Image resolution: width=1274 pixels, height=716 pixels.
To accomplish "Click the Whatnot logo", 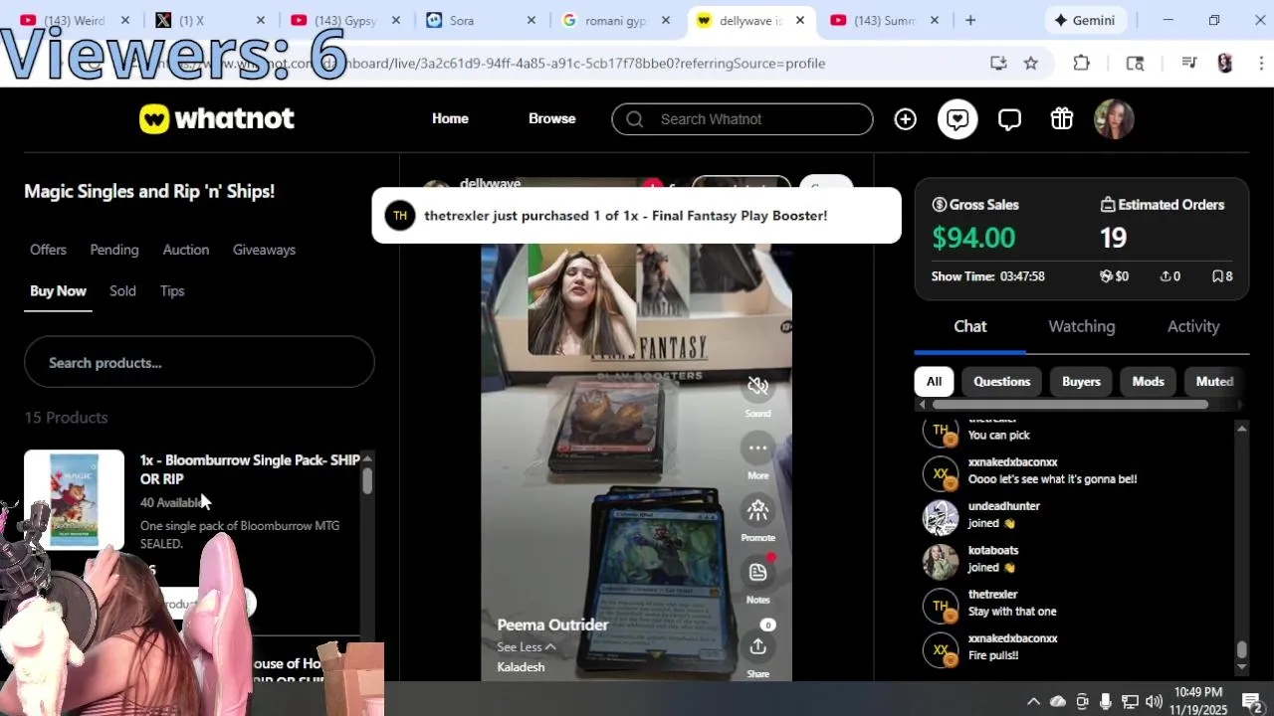I will 217,119.
